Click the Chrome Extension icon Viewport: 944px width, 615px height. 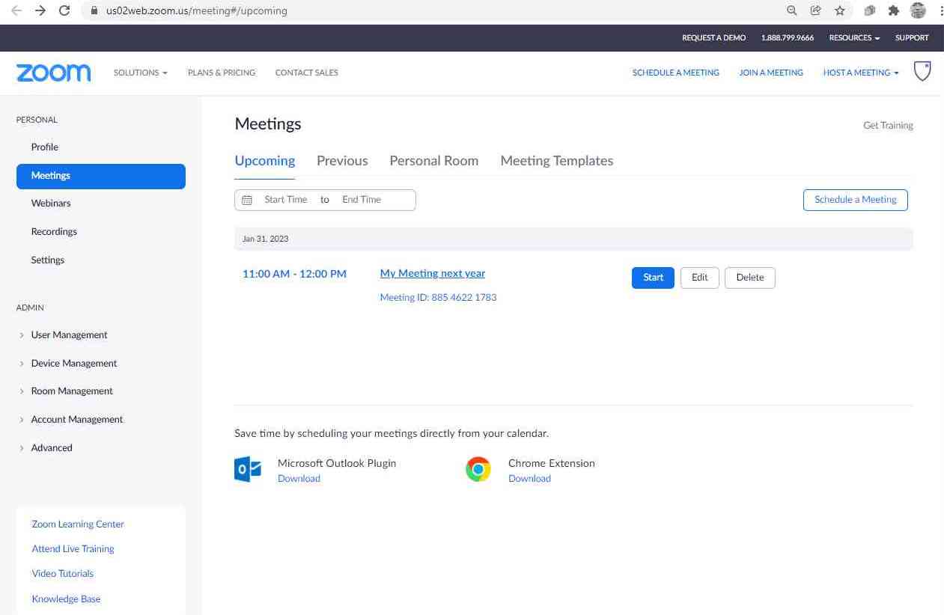[478, 469]
